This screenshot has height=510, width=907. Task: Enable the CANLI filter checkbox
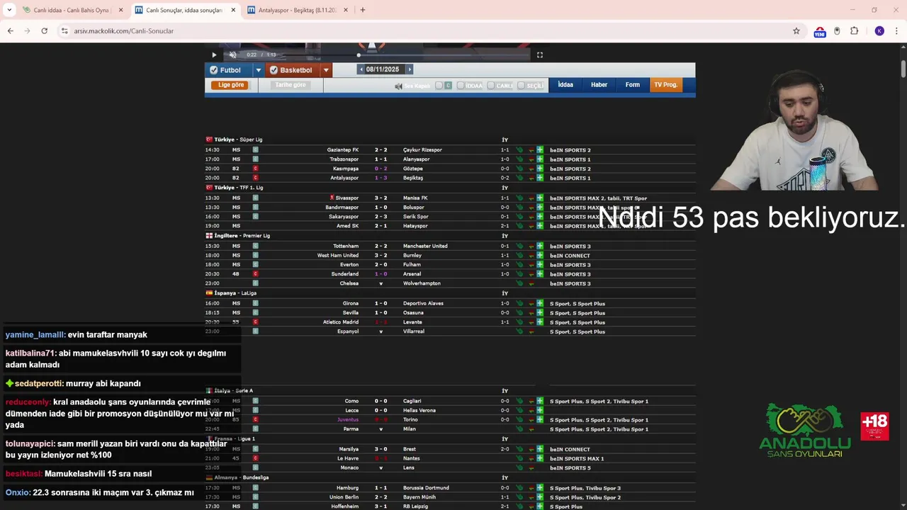coord(491,86)
